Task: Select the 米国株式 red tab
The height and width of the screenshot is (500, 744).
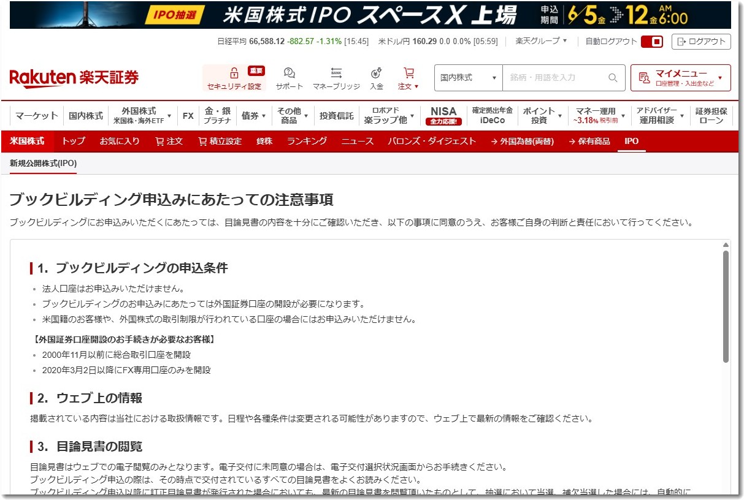Action: pos(27,141)
